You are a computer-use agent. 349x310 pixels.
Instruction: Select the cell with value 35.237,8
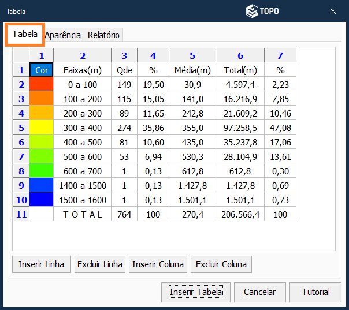click(240, 141)
